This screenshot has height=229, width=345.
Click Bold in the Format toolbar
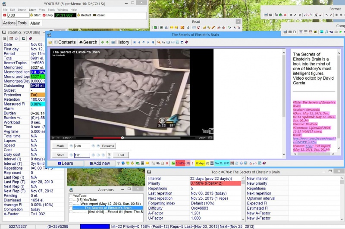[291, 15]
